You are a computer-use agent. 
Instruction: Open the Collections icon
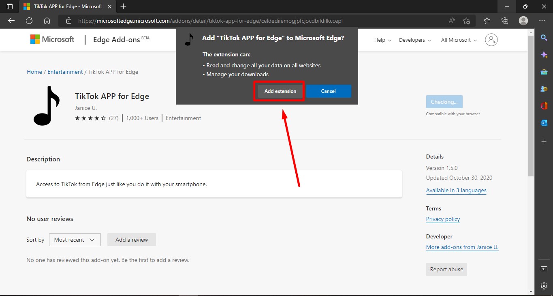(x=505, y=21)
